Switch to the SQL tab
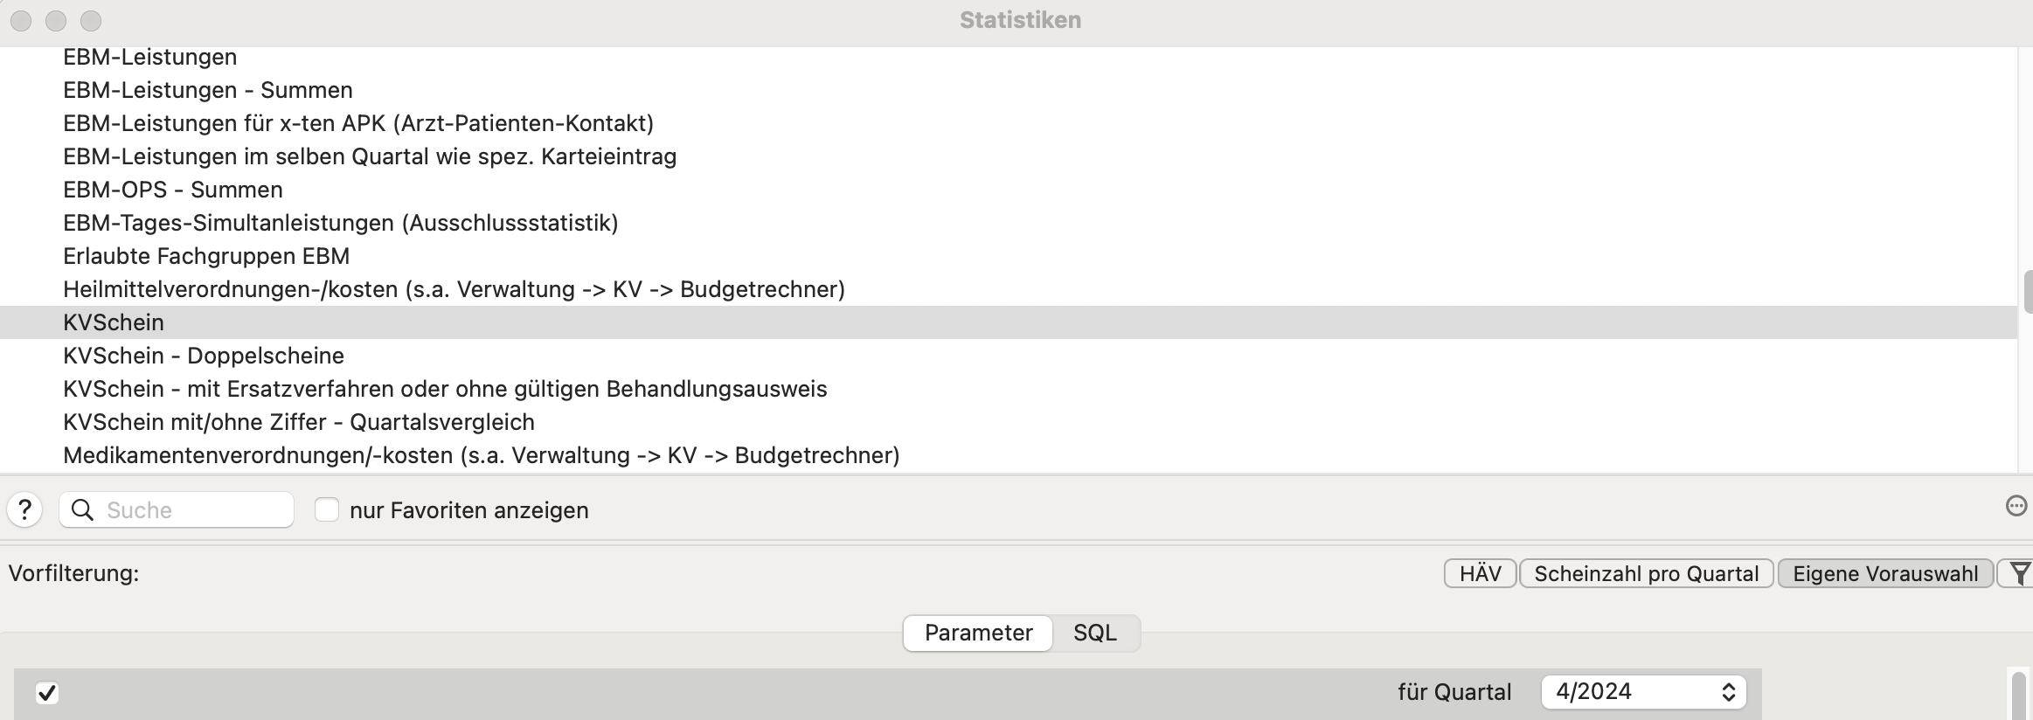 [x=1095, y=633]
